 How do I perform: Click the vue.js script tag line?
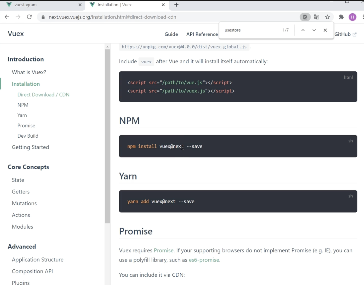[x=179, y=83]
